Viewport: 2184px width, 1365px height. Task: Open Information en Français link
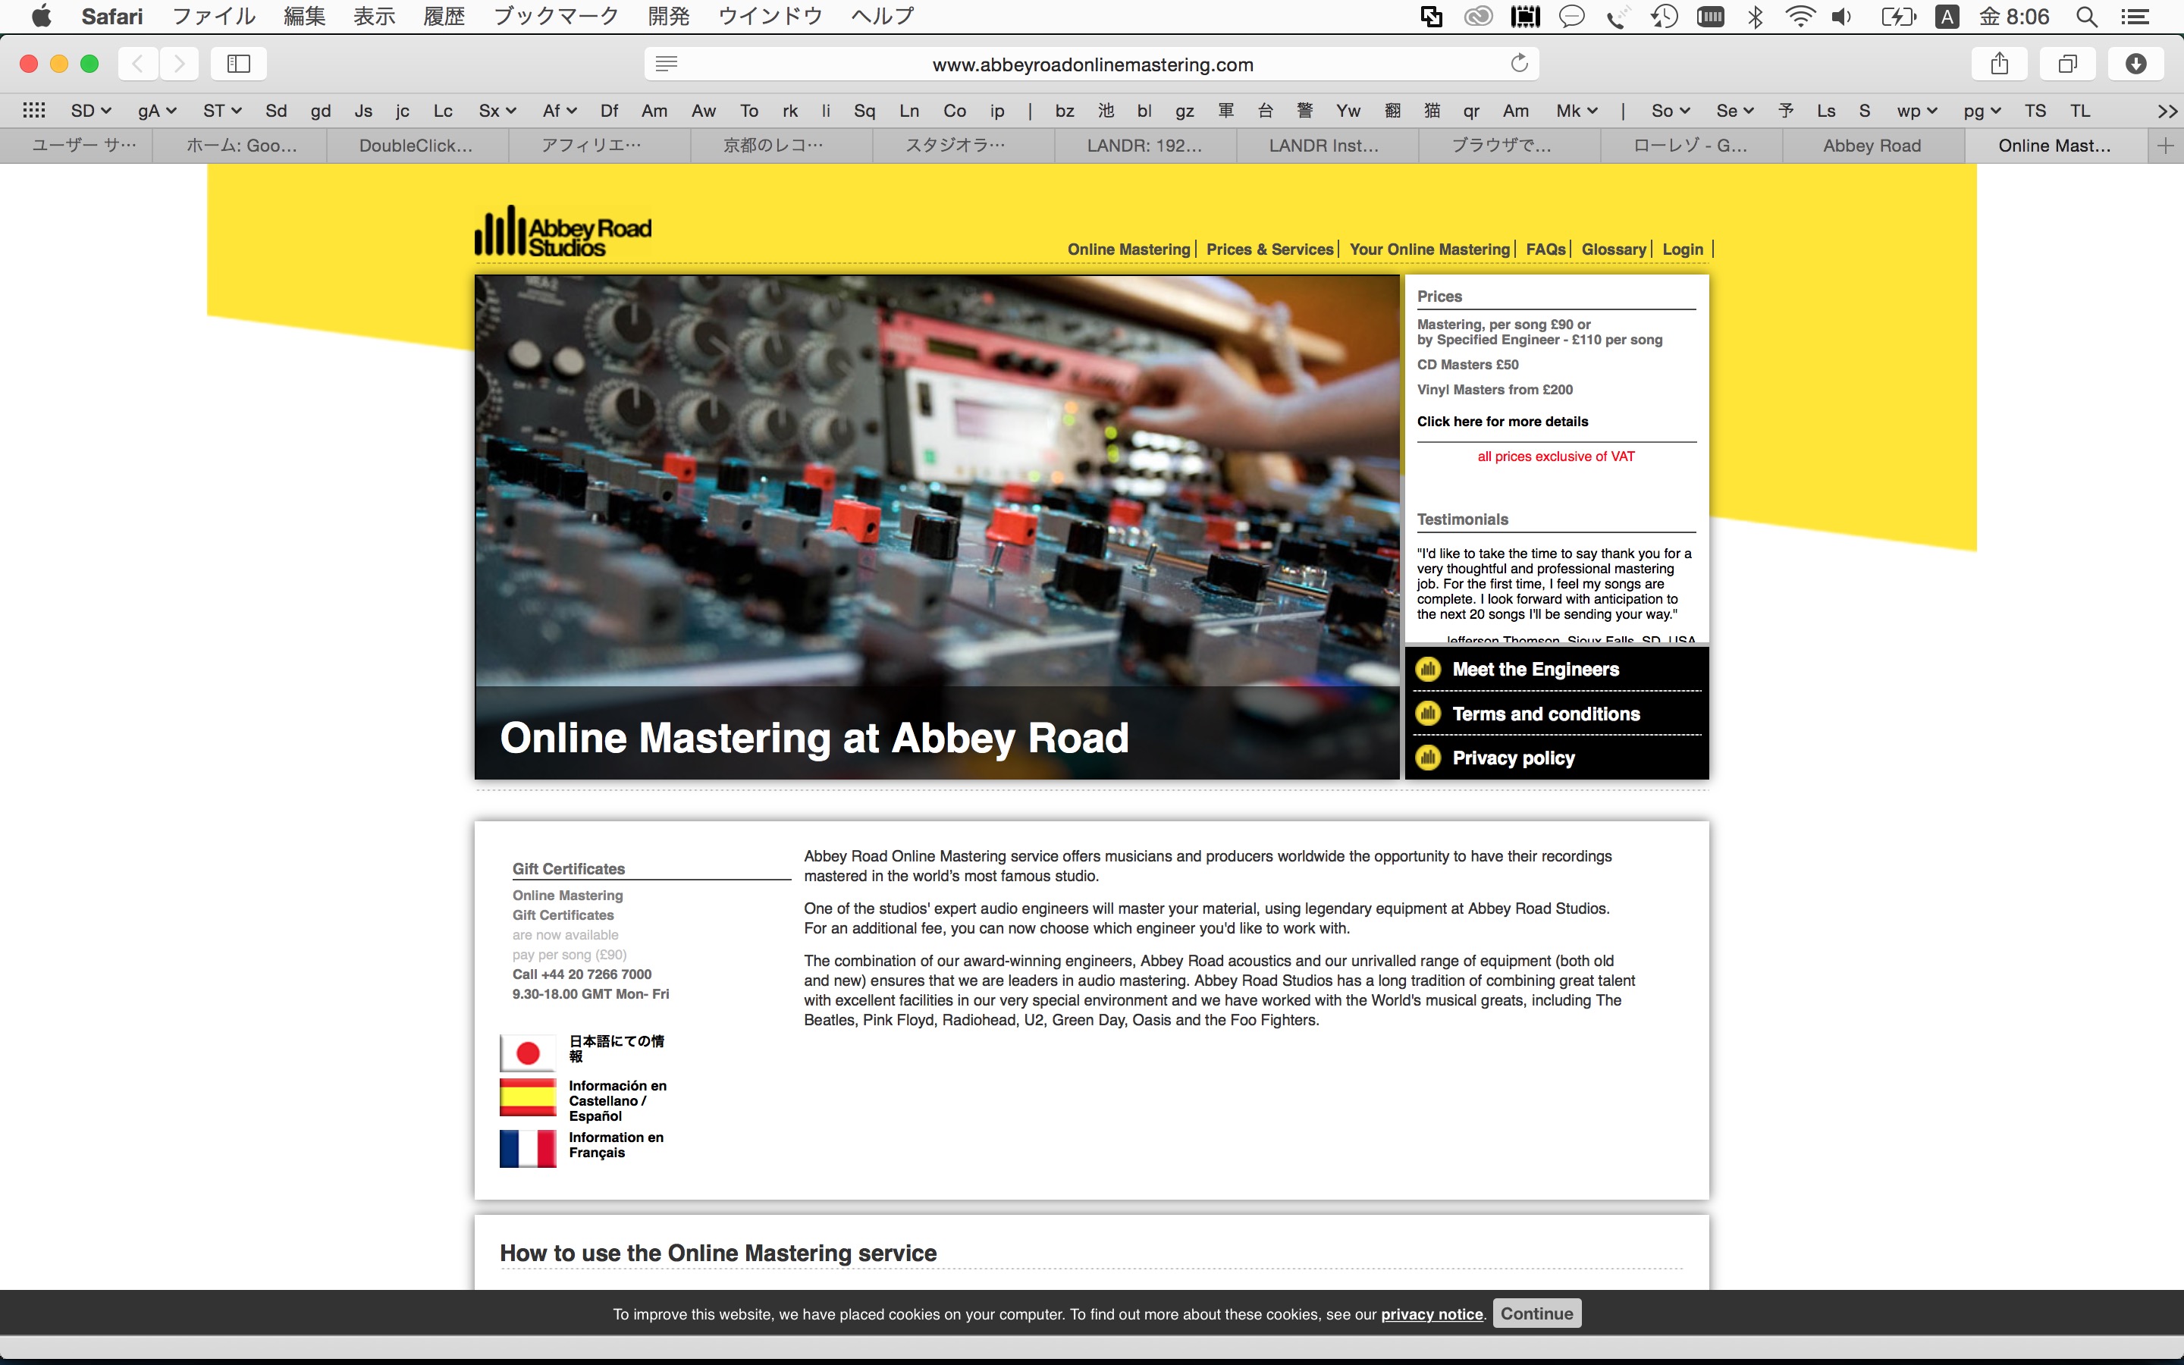(617, 1145)
